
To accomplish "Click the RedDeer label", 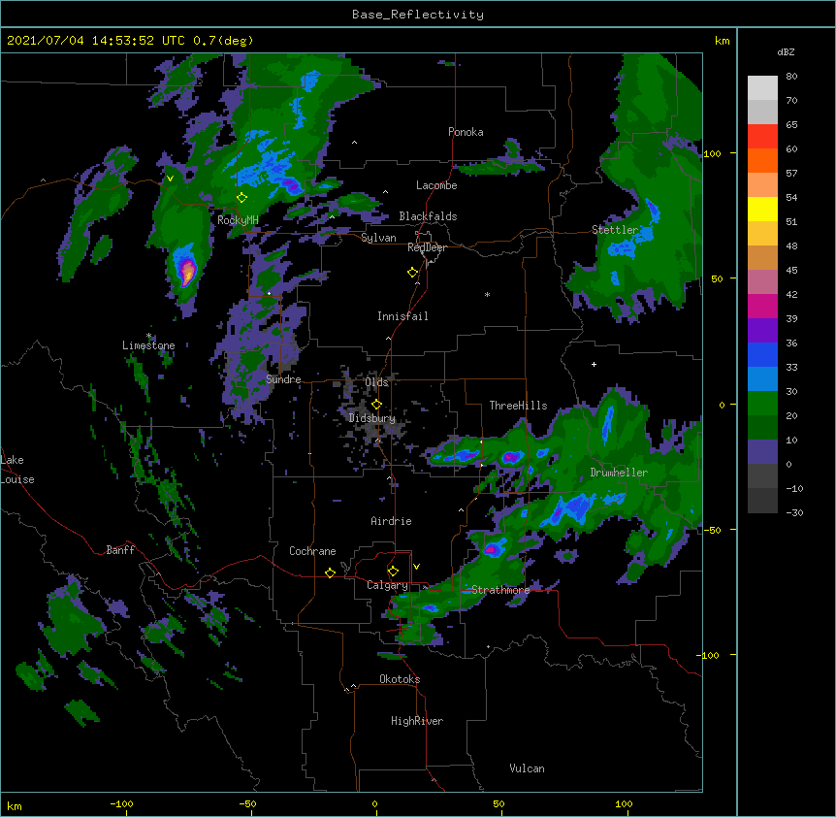I will pos(427,247).
